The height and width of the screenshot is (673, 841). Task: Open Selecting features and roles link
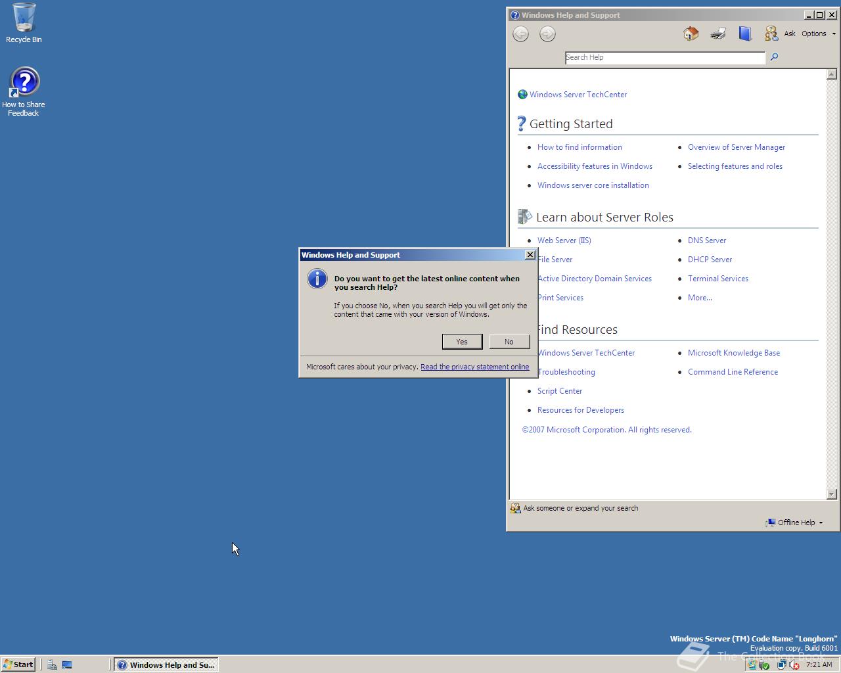(735, 166)
